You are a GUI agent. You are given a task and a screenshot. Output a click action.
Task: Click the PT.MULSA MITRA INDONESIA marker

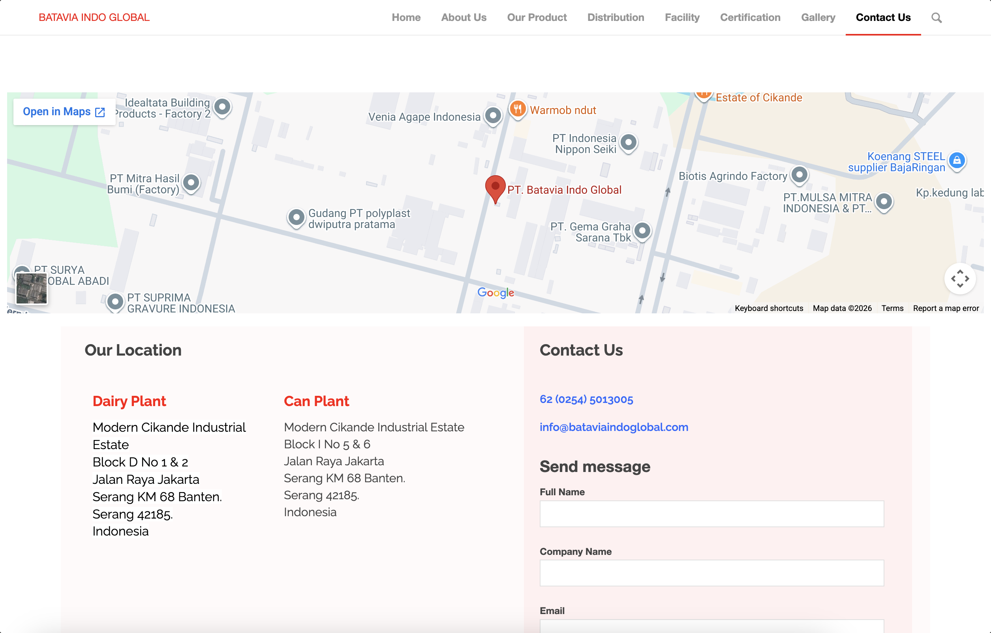884,202
